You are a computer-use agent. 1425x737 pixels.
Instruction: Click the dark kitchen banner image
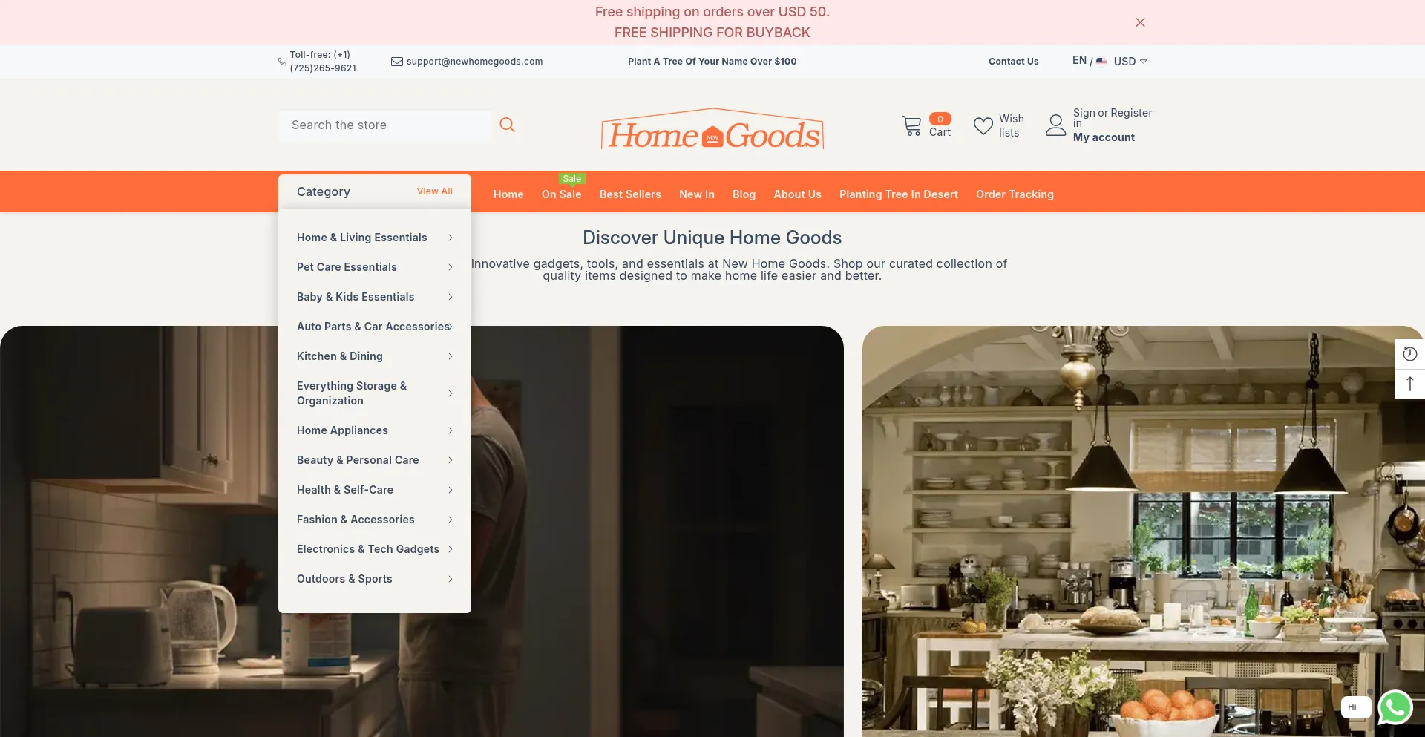658,531
